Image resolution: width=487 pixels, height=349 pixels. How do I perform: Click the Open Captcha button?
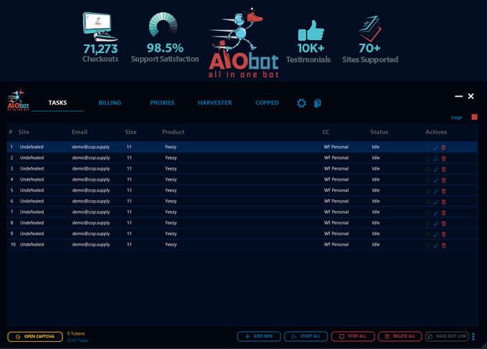click(35, 336)
